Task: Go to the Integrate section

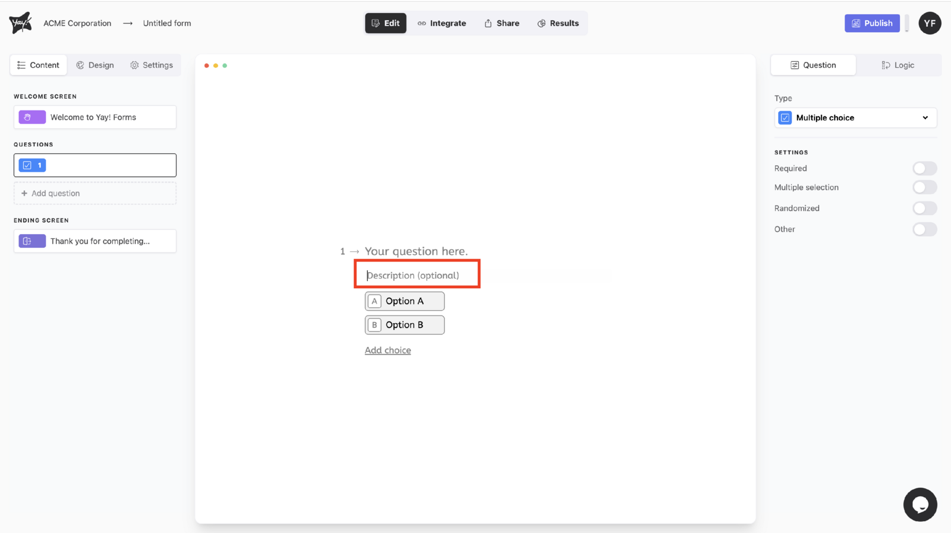Action: pos(442,23)
